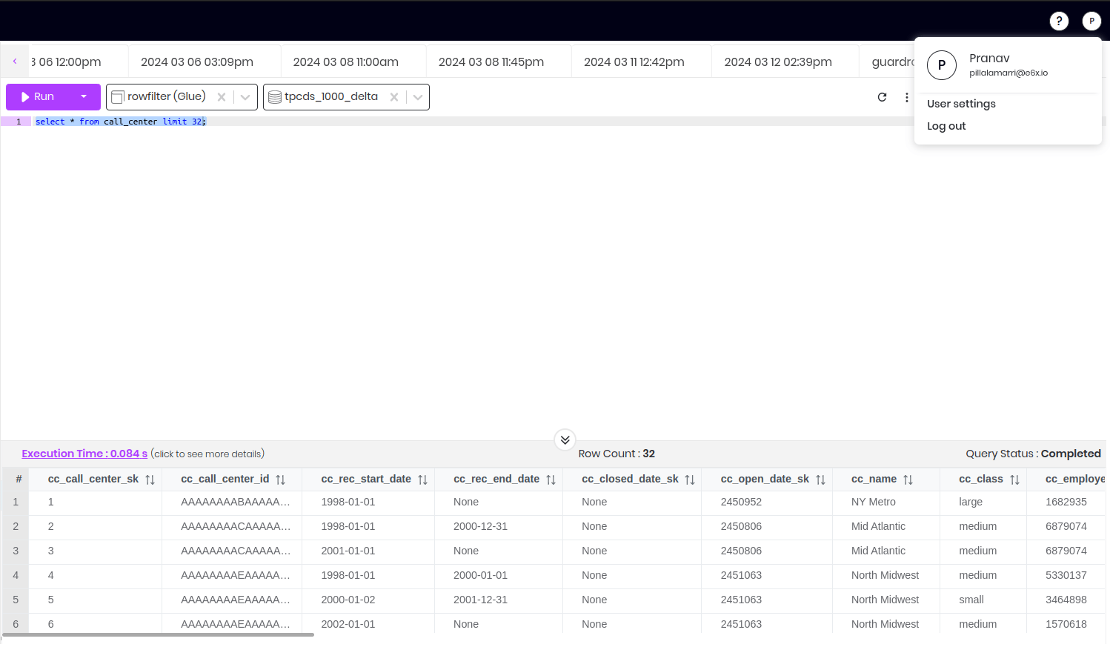Open User settings from profile menu
The image size is (1110, 647).
tap(961, 104)
